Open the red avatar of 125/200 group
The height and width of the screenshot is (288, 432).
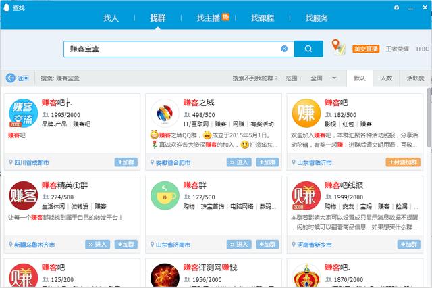[x=23, y=276]
